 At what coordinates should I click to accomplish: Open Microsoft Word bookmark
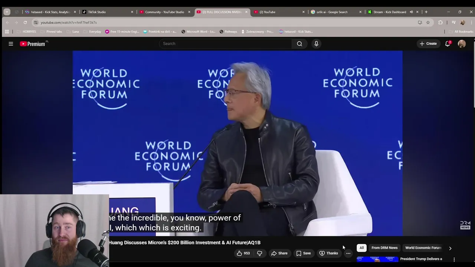[x=198, y=32]
